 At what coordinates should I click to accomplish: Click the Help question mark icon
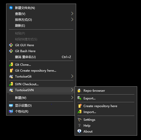point(79,125)
